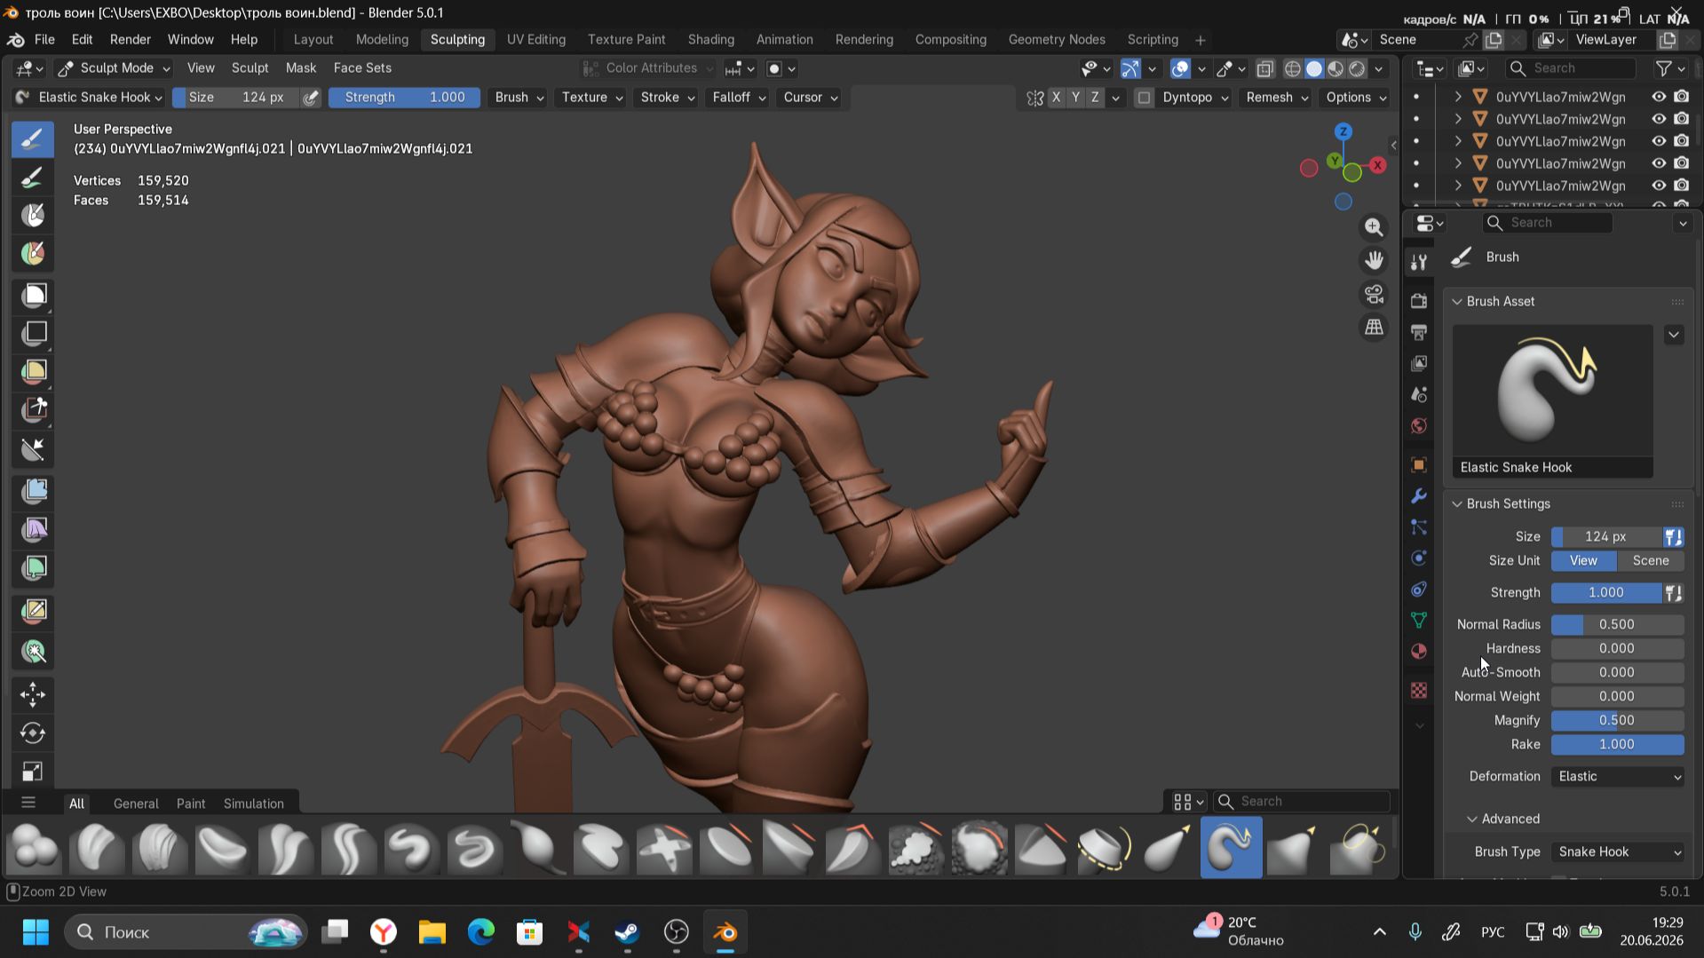The height and width of the screenshot is (958, 1704).
Task: Adjust the Normal Radius slider
Action: coord(1618,624)
